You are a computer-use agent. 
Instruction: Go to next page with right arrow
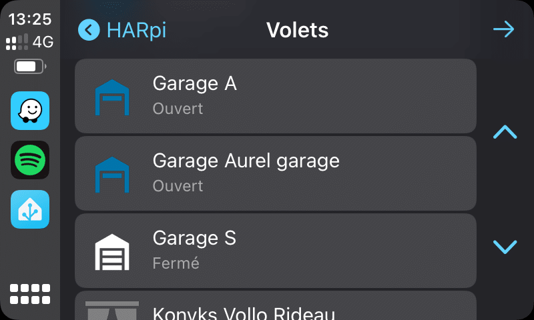(504, 29)
